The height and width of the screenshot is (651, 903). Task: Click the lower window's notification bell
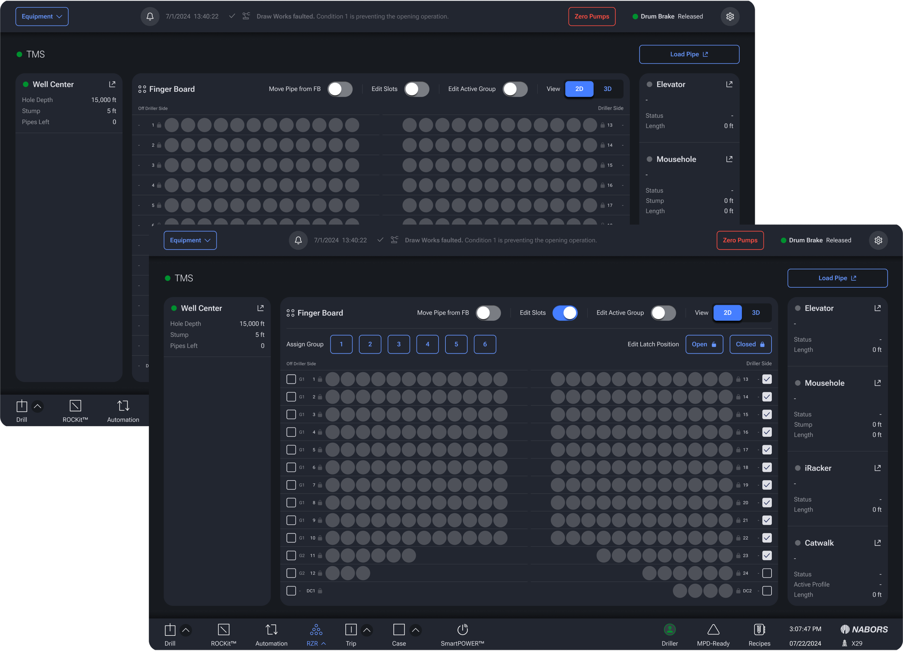298,240
